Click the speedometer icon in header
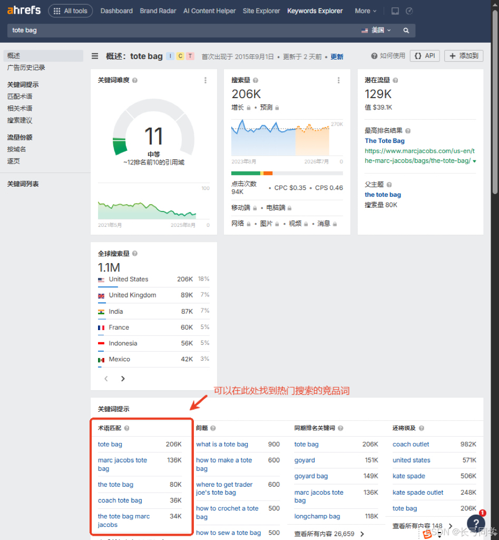This screenshot has width=499, height=540. coord(409,11)
